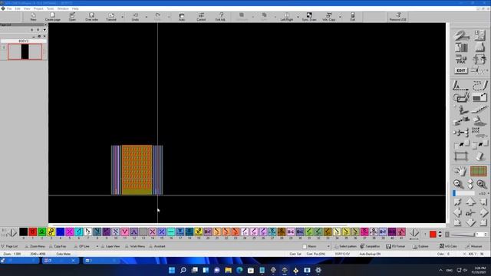Click the Windows Start button
This screenshot has height=276, width=491.
click(172, 270)
